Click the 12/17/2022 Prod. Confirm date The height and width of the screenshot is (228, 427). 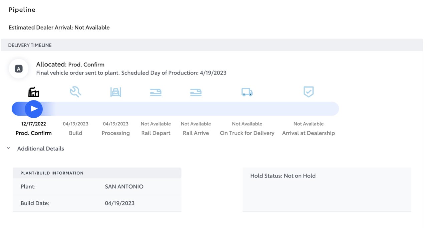(34, 124)
